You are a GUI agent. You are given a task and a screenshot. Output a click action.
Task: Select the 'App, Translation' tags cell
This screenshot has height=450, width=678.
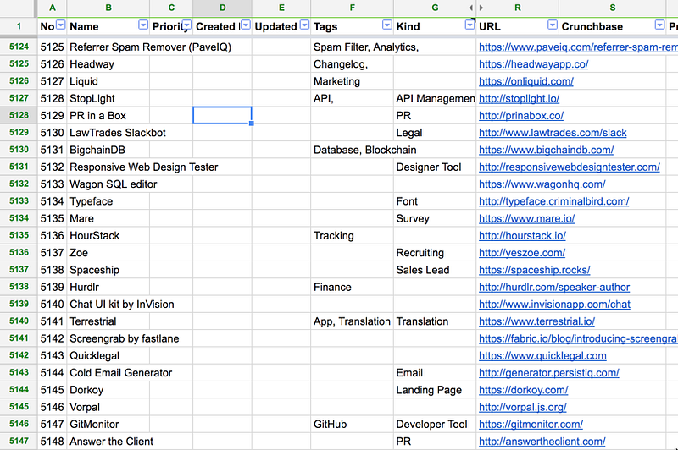(x=352, y=321)
